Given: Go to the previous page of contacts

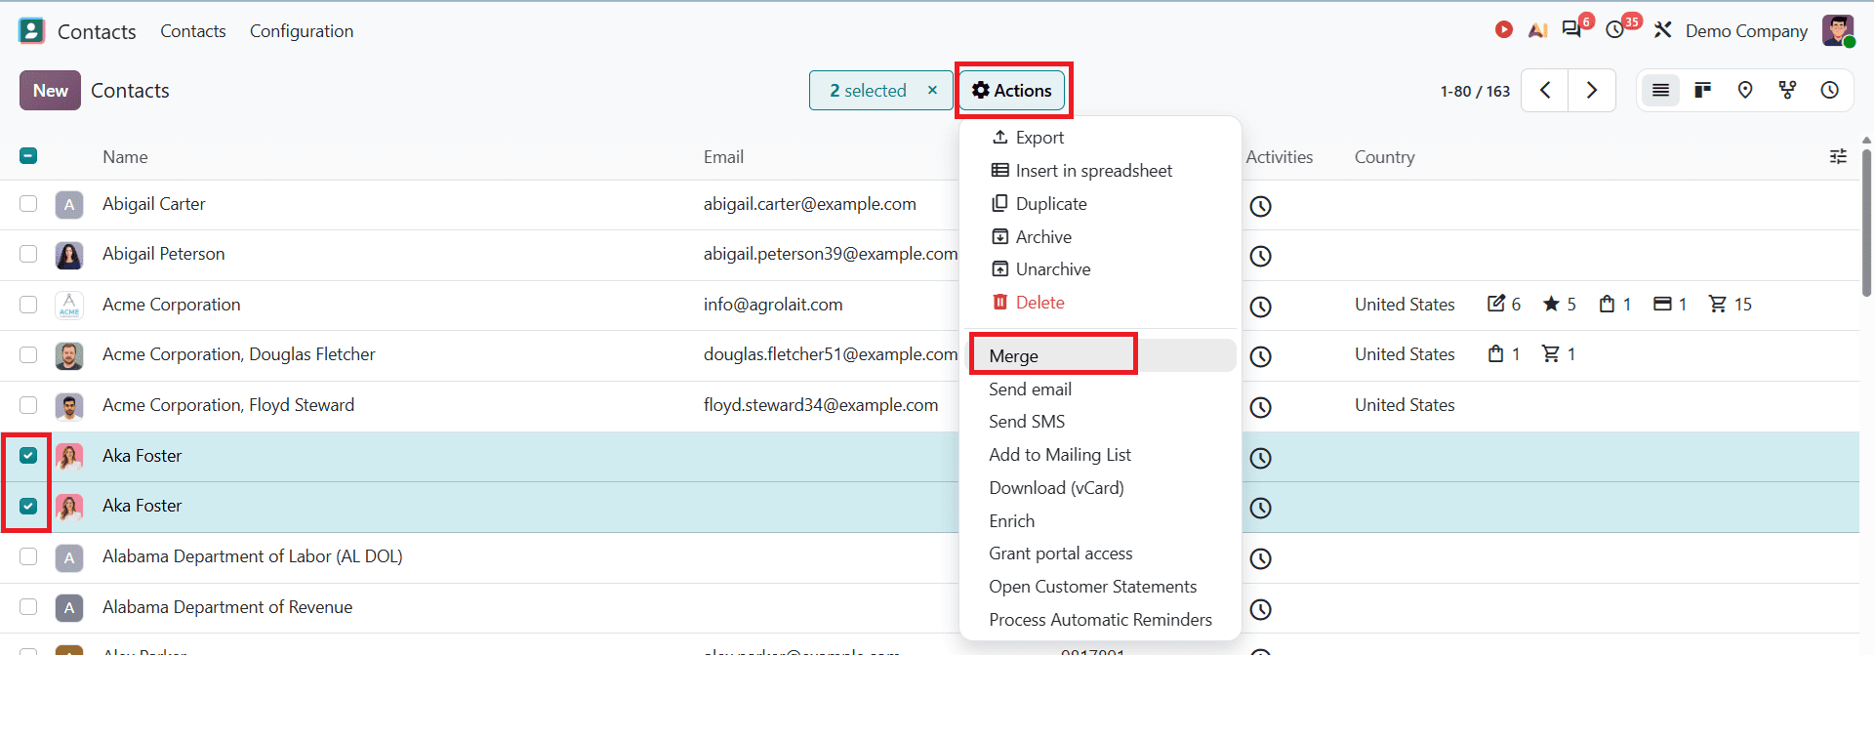Looking at the screenshot, I should (x=1545, y=91).
